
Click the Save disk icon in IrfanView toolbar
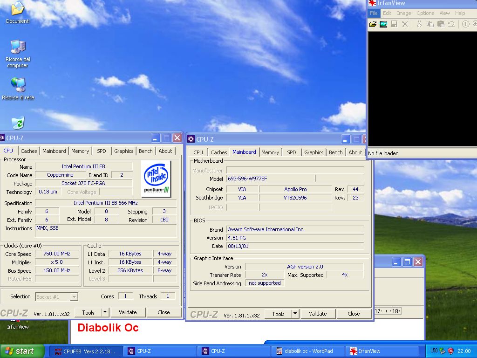[394, 24]
